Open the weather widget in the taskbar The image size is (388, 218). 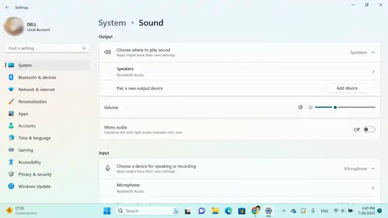[x=21, y=211]
